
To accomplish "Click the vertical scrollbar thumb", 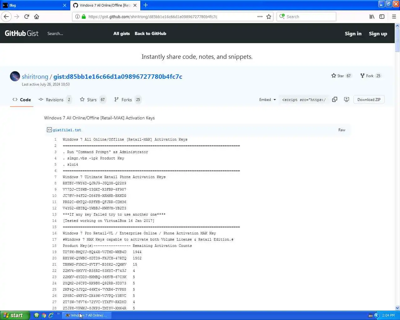I will tap(397, 41).
